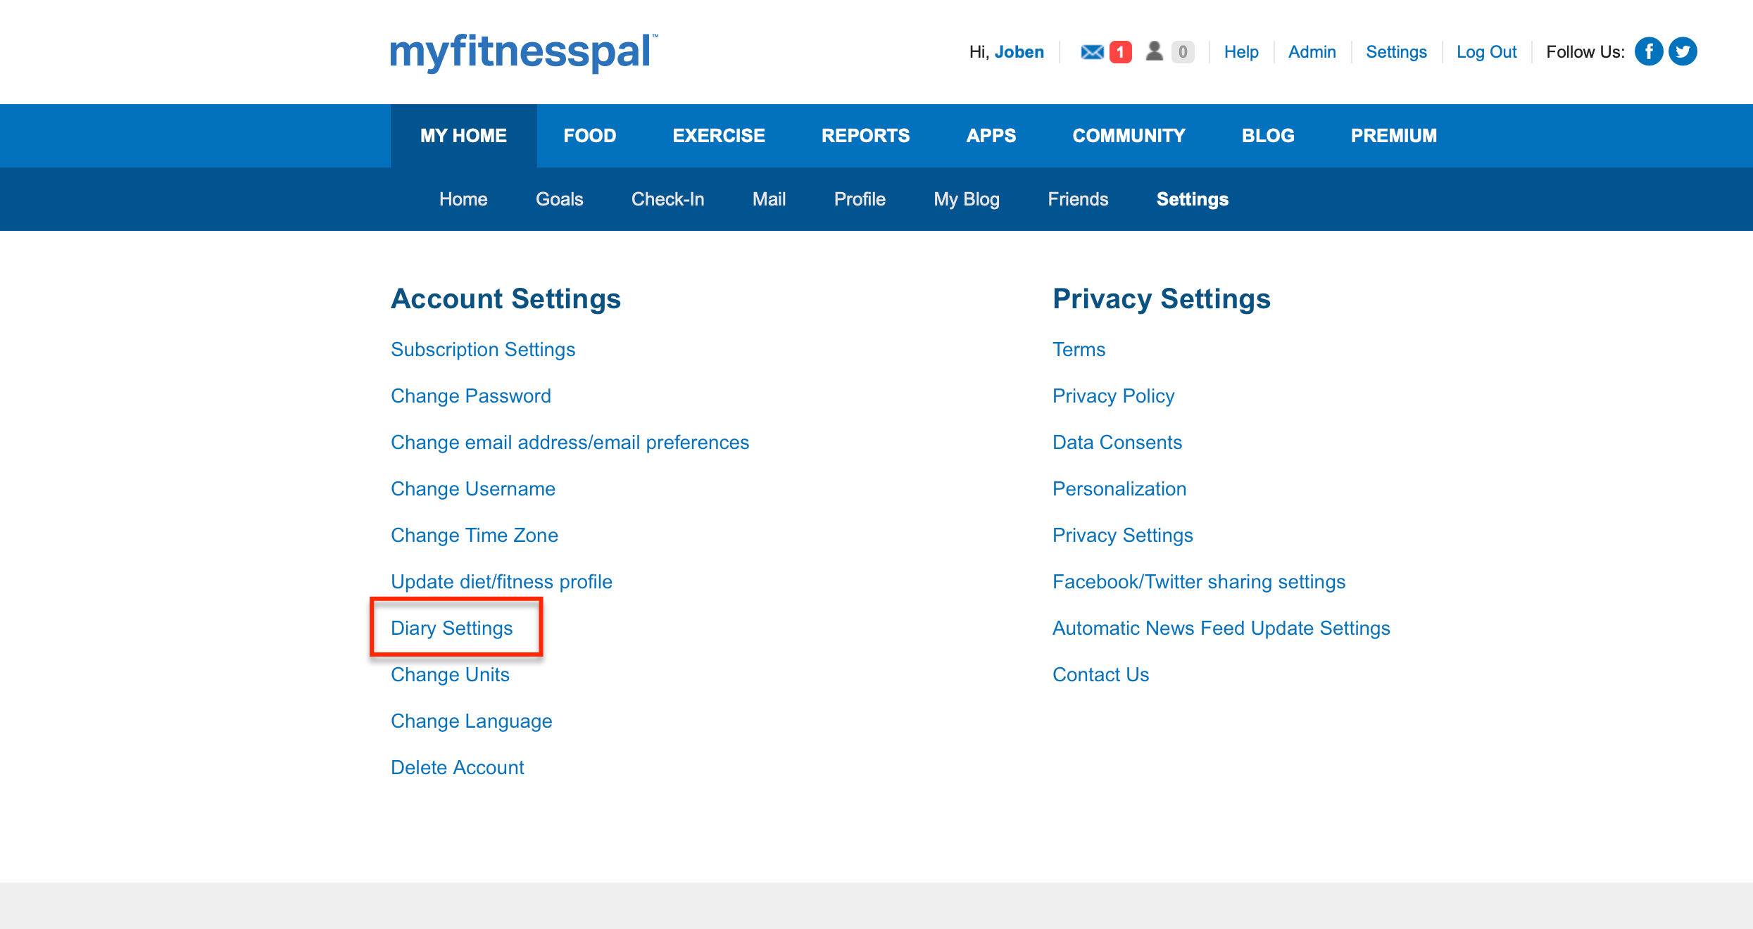Open the Facebook follow icon
Image resolution: width=1753 pixels, height=929 pixels.
1649,51
